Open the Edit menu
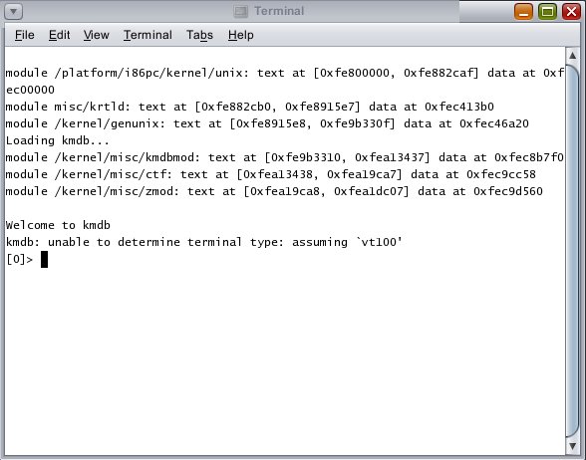 coord(59,35)
